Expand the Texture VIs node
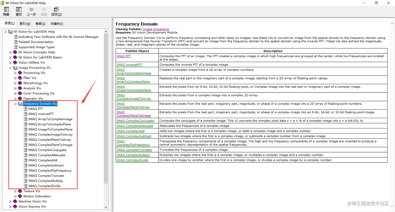This screenshot has height=212, width=395. coord(15,191)
